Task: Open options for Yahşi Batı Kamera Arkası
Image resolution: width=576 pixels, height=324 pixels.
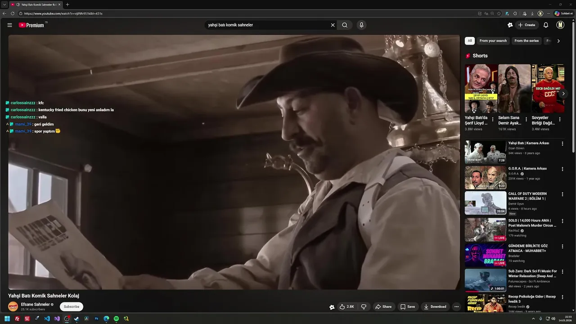Action: click(x=562, y=144)
